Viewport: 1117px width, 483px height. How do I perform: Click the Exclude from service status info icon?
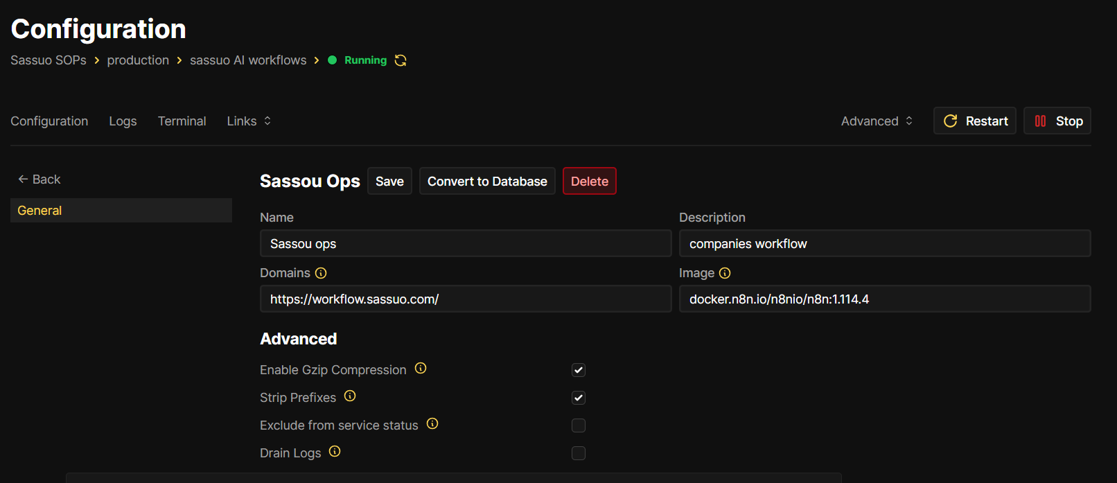coord(432,424)
